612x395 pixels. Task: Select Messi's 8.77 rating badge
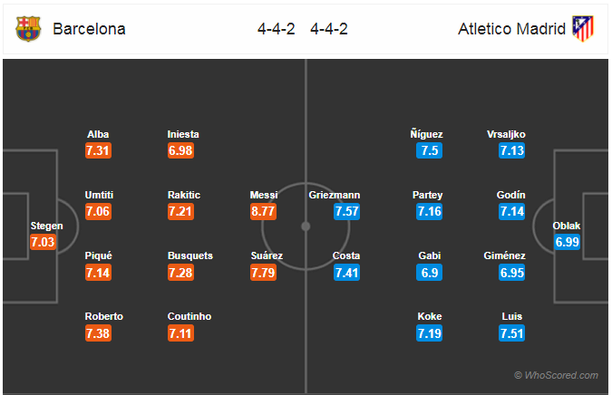(264, 211)
